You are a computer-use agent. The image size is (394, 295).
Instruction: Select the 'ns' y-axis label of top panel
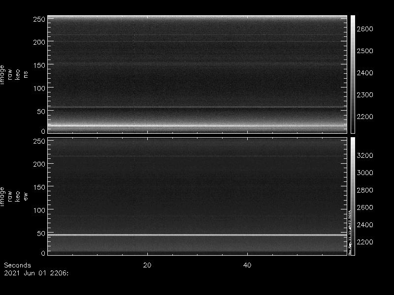[x=26, y=74]
